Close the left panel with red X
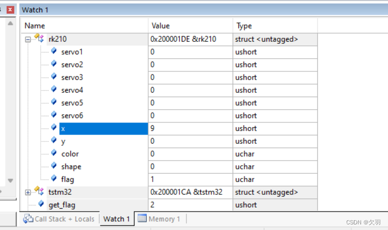The height and width of the screenshot is (230, 388). click(x=10, y=10)
